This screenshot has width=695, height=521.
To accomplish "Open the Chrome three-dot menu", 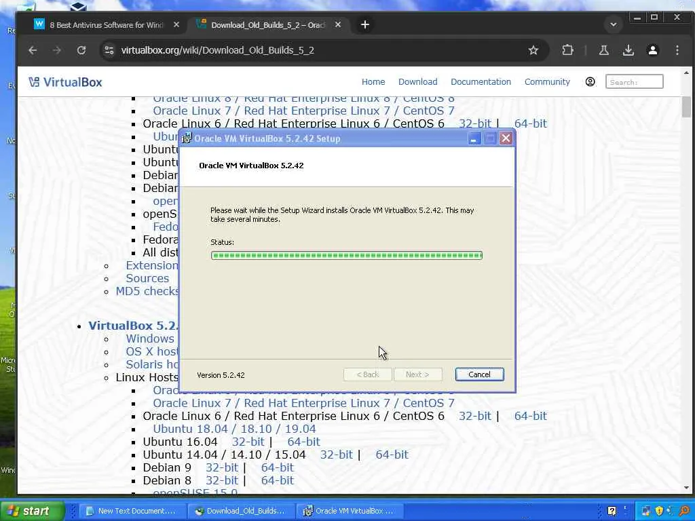I will (677, 50).
